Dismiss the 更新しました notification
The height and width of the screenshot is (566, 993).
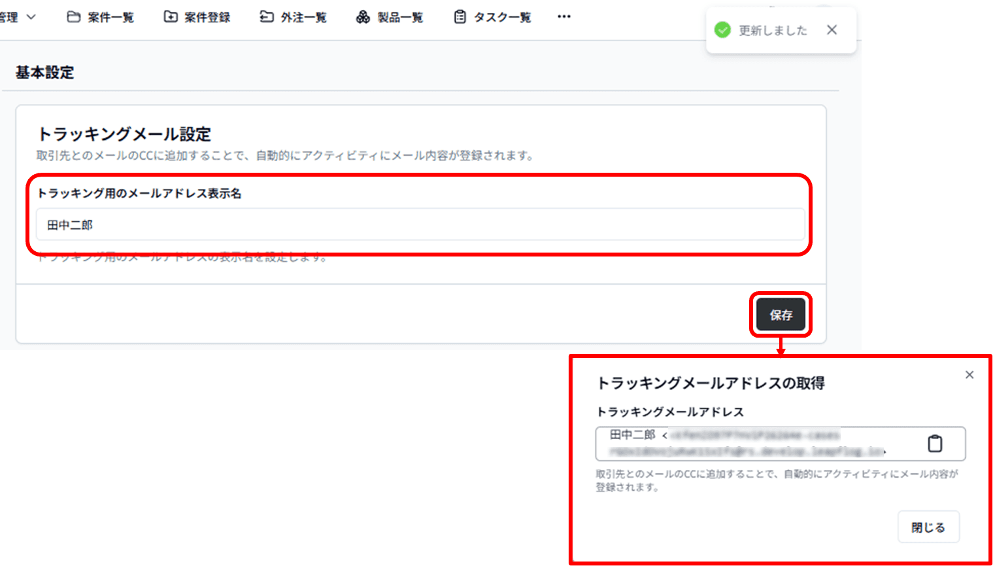pos(832,30)
